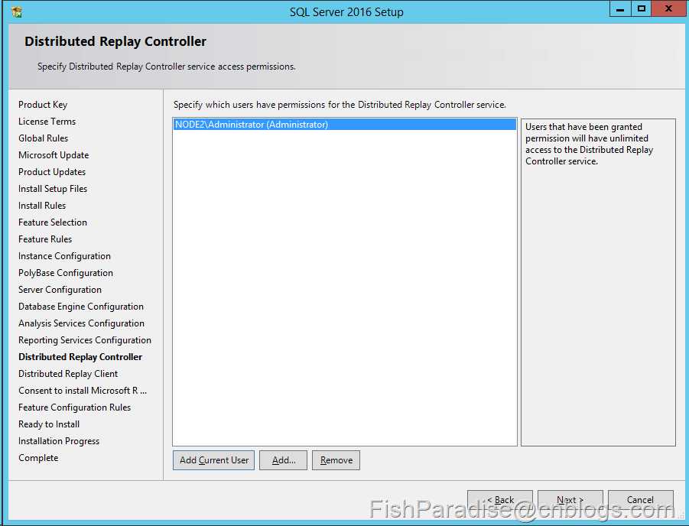Click the Install Setup Files step
This screenshot has height=526, width=689.
click(x=53, y=189)
